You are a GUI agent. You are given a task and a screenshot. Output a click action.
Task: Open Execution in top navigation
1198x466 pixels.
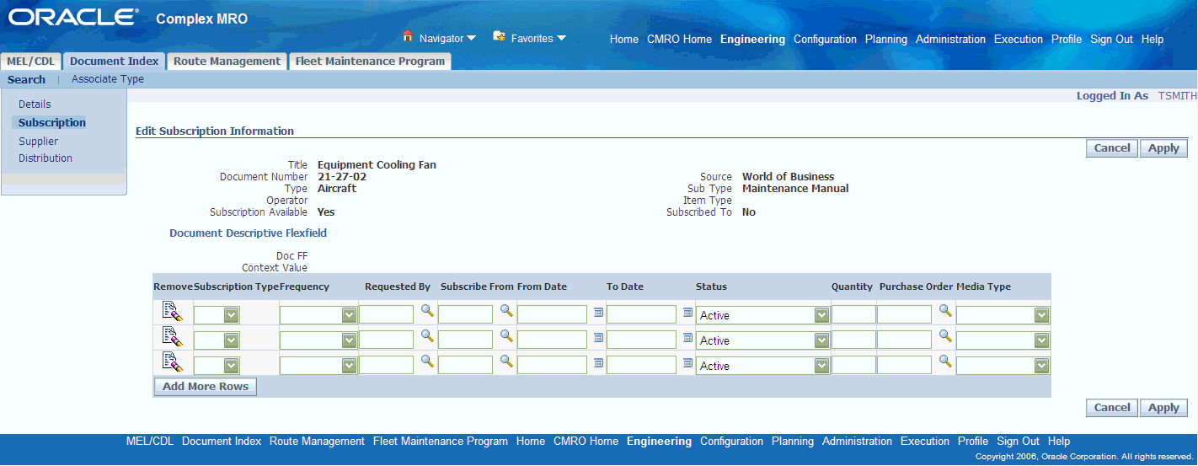(x=1019, y=39)
